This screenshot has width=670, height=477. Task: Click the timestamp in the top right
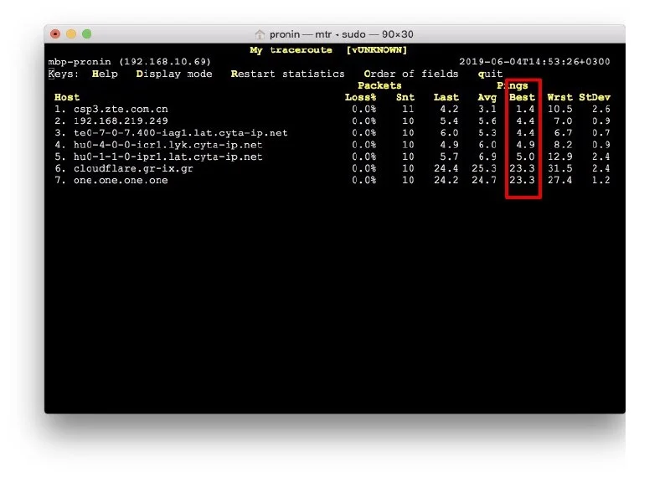[x=534, y=62]
